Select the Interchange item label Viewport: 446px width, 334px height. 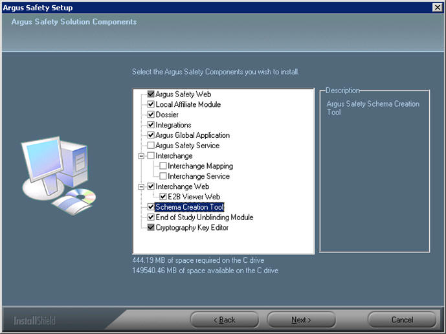pyautogui.click(x=173, y=156)
